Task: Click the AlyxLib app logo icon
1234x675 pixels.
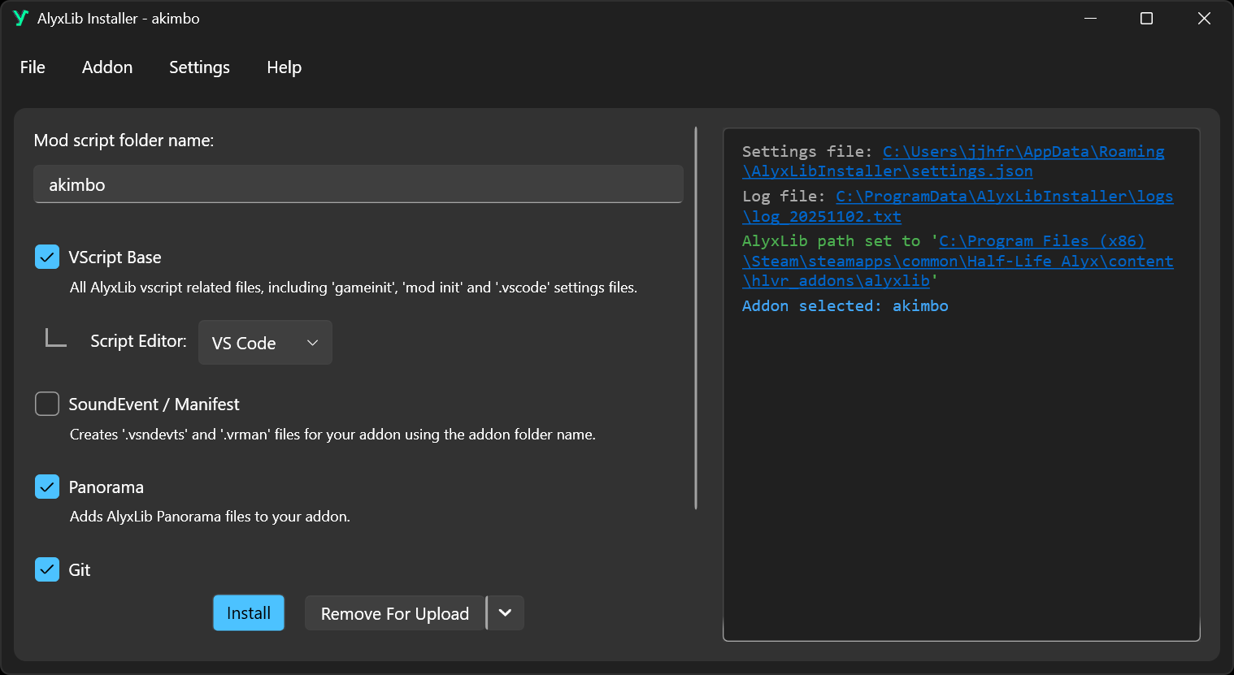Action: (x=20, y=18)
